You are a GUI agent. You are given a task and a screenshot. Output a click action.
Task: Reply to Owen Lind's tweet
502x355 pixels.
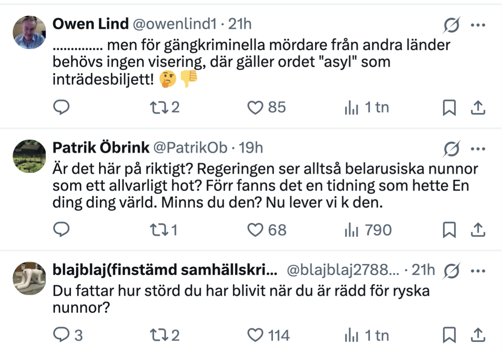pos(62,107)
